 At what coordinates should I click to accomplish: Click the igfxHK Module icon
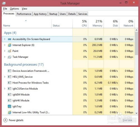[10, 100]
